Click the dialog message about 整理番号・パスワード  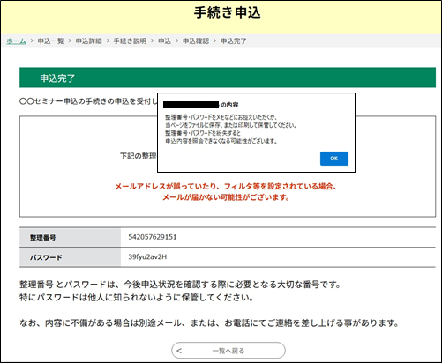click(x=231, y=130)
